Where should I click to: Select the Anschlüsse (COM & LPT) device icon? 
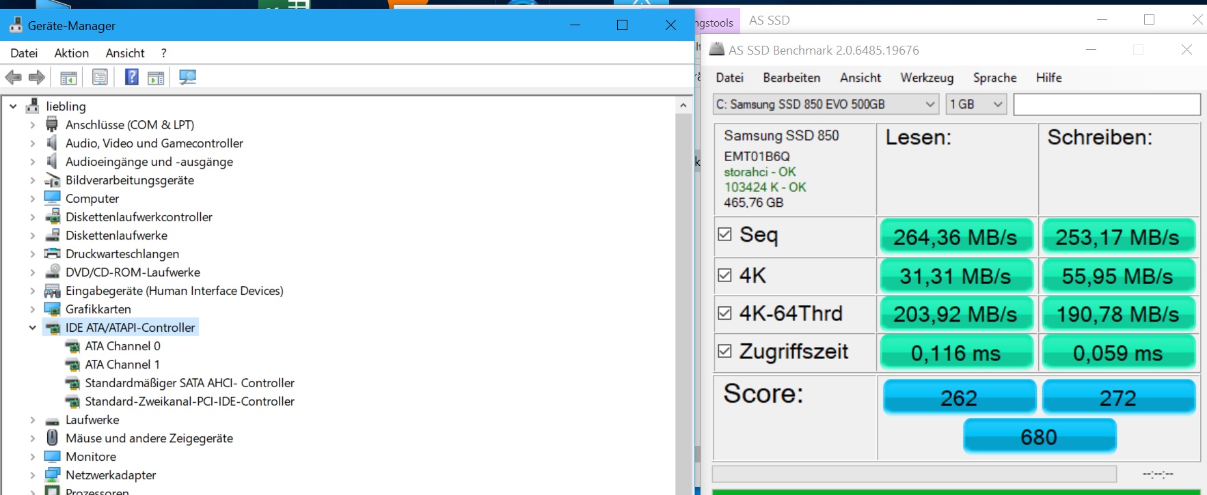52,124
